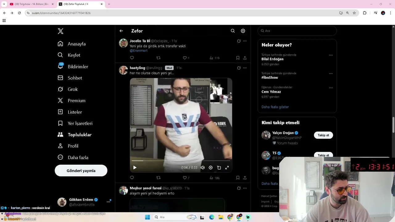Open options for Bilal Erdoğan trend

click(x=331, y=55)
